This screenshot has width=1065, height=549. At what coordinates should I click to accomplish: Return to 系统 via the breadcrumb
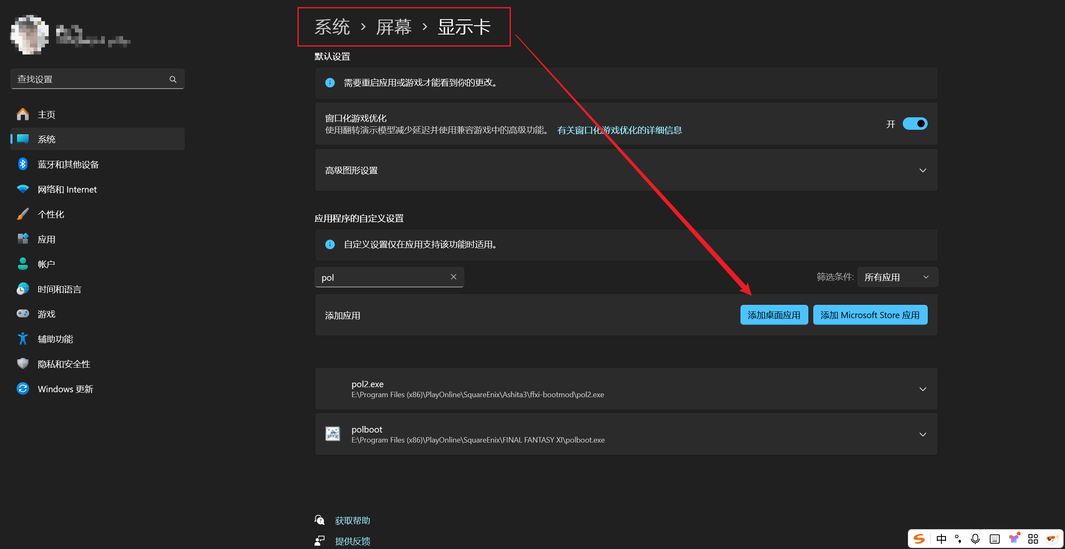(x=332, y=27)
